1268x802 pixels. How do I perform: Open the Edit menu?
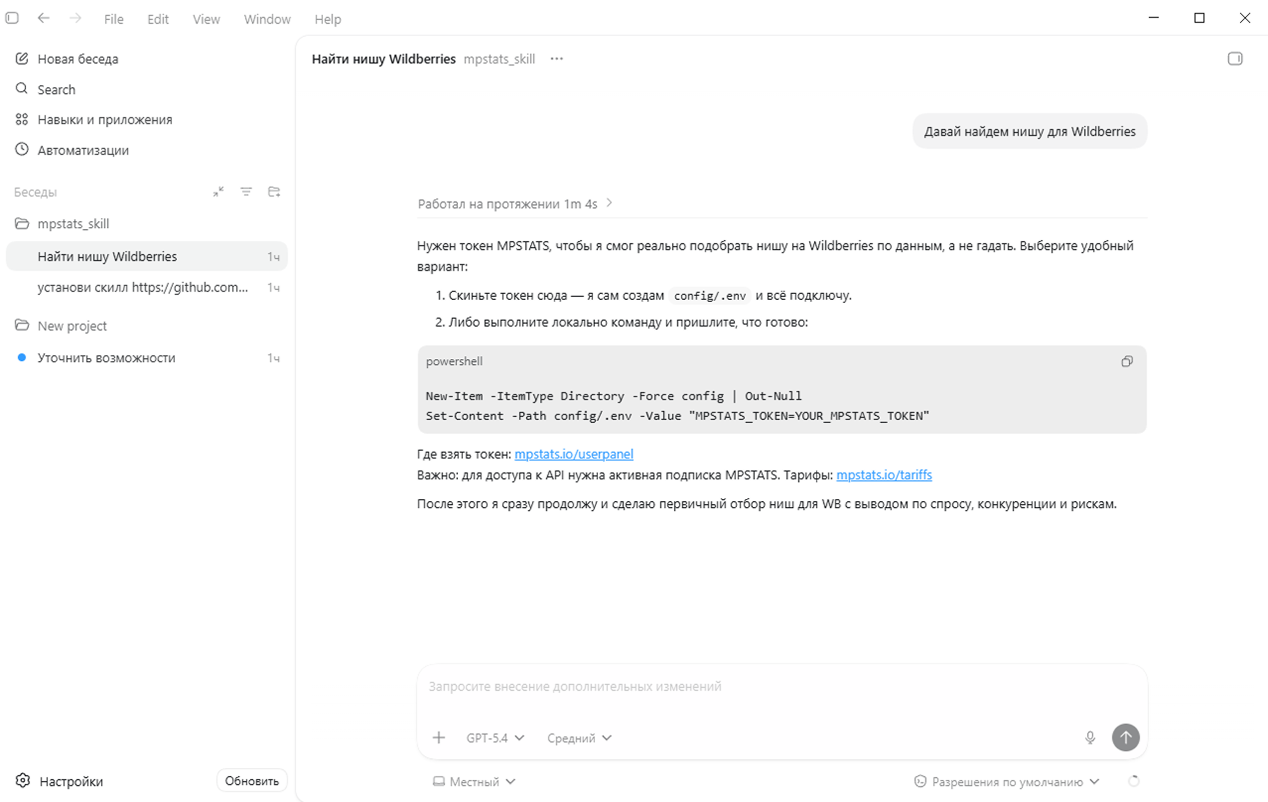[x=158, y=19]
